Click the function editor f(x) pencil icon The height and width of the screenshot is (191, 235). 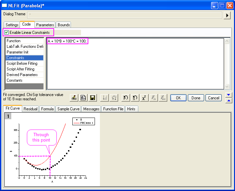coord(74,98)
